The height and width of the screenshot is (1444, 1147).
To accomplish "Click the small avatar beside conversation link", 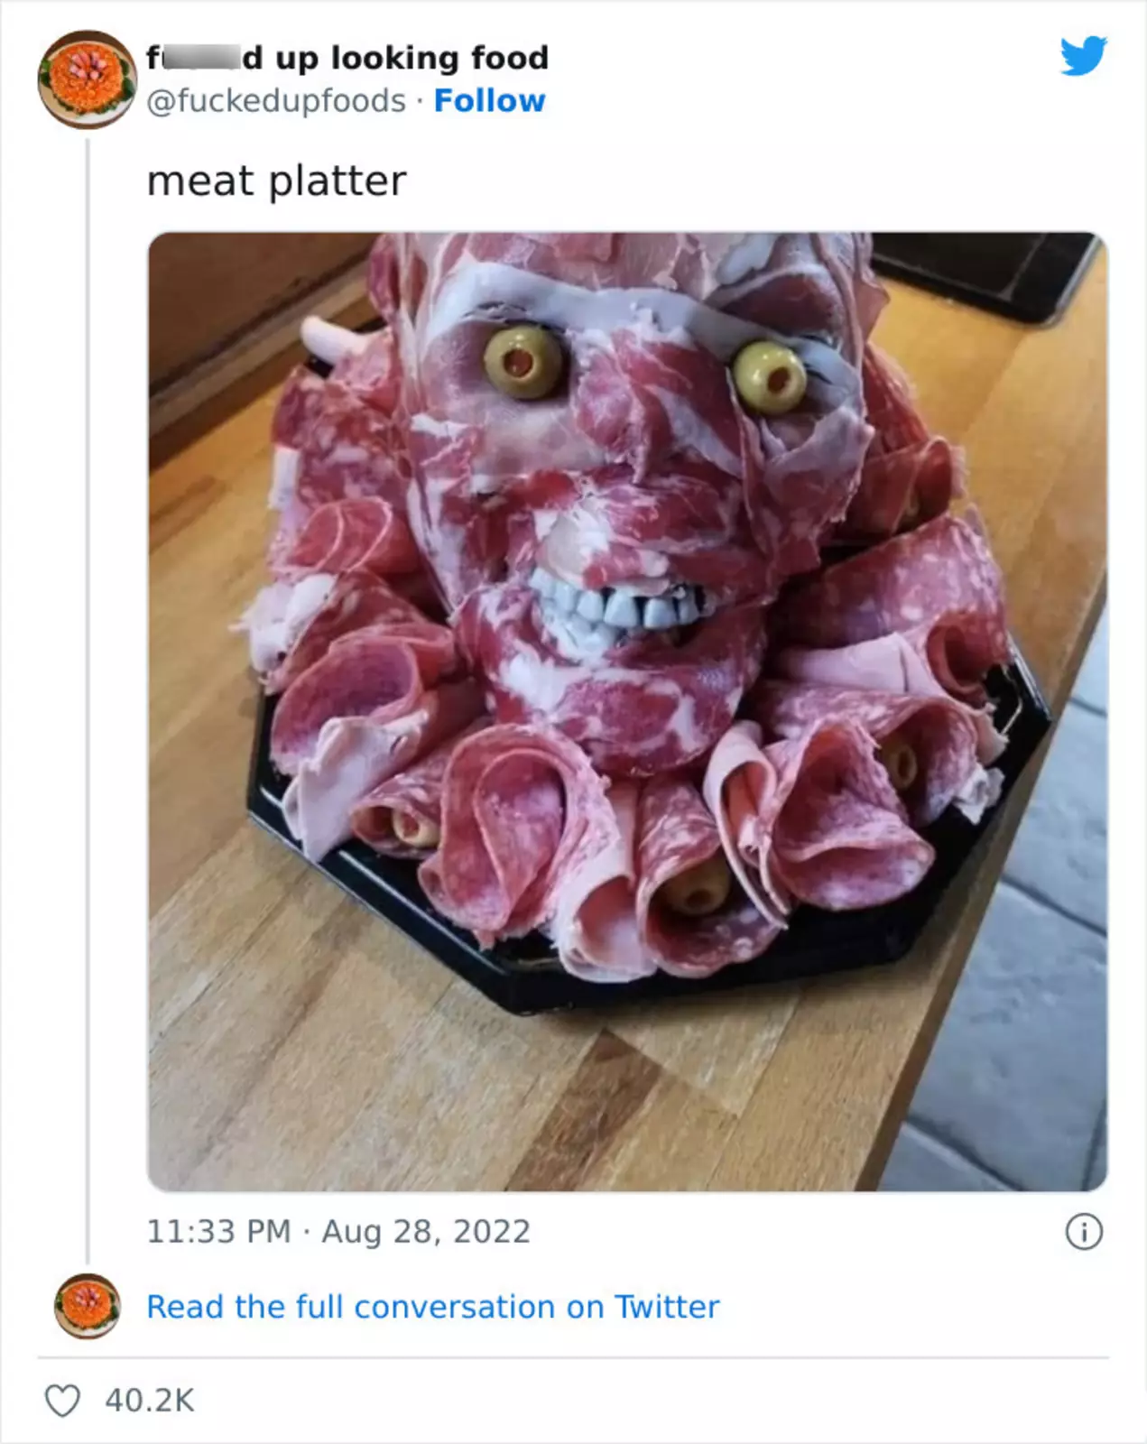I will [x=87, y=1305].
